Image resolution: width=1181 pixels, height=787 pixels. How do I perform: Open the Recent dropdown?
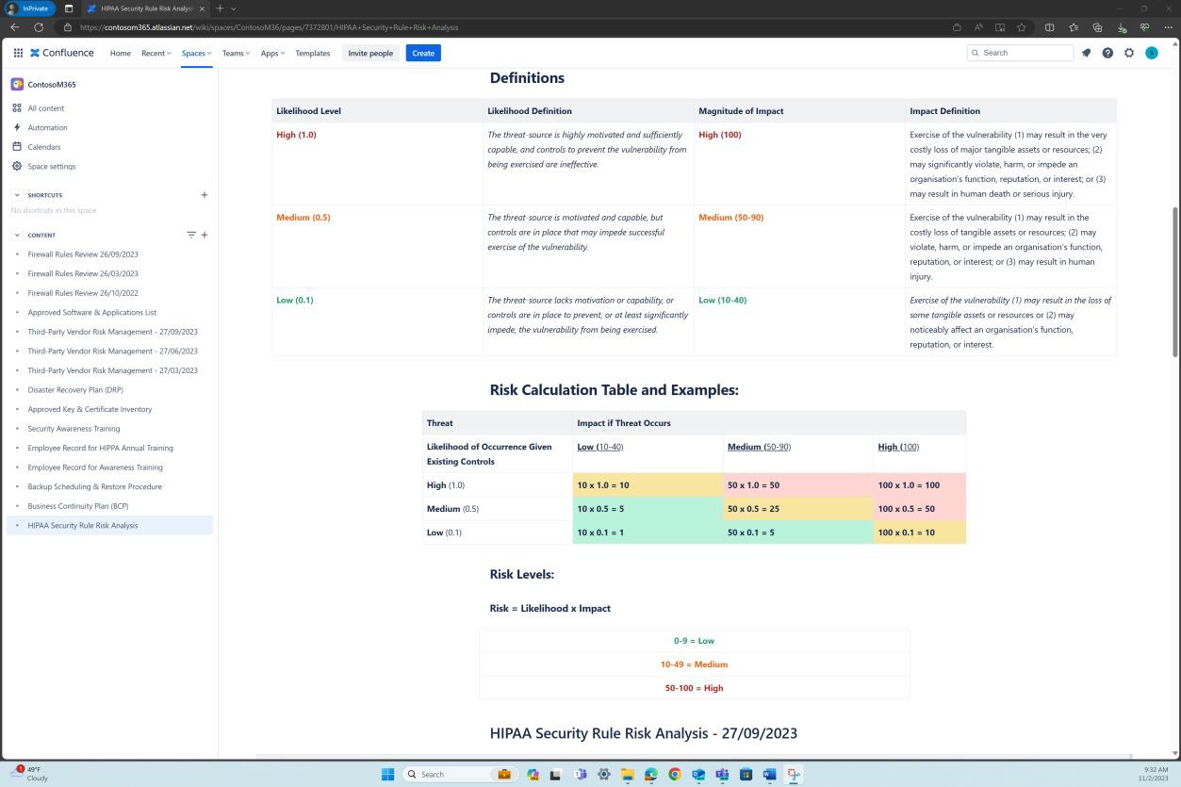[x=155, y=53]
